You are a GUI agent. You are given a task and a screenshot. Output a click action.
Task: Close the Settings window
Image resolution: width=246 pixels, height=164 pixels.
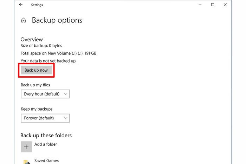coord(225,5)
